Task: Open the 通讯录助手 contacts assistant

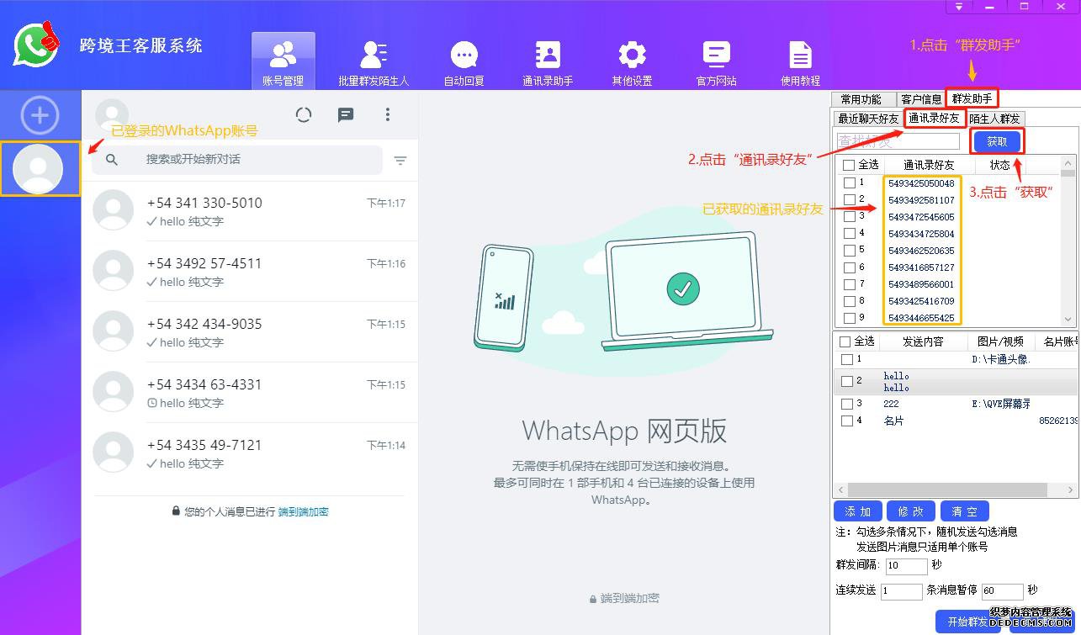Action: point(548,59)
